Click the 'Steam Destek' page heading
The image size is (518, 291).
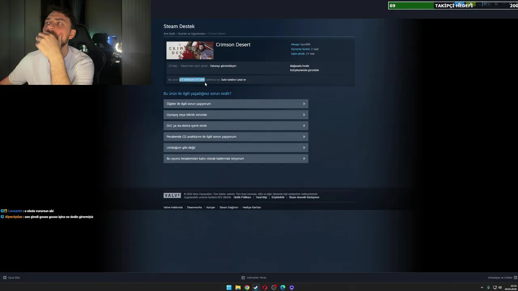tap(179, 26)
